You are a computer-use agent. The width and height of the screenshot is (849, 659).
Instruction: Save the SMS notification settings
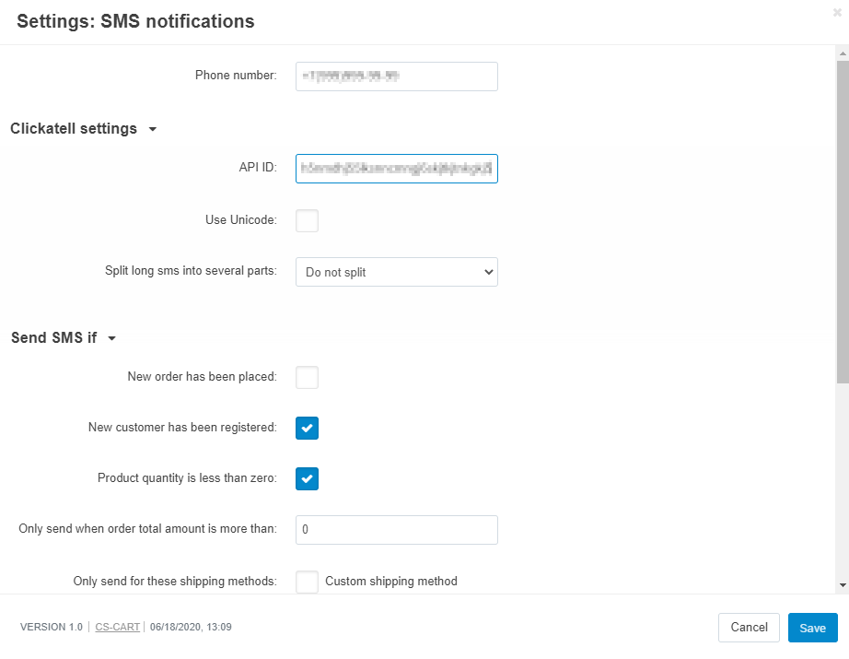coord(813,628)
